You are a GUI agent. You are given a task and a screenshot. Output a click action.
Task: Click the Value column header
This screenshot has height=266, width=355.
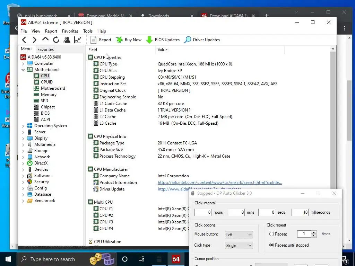pyautogui.click(x=219, y=50)
